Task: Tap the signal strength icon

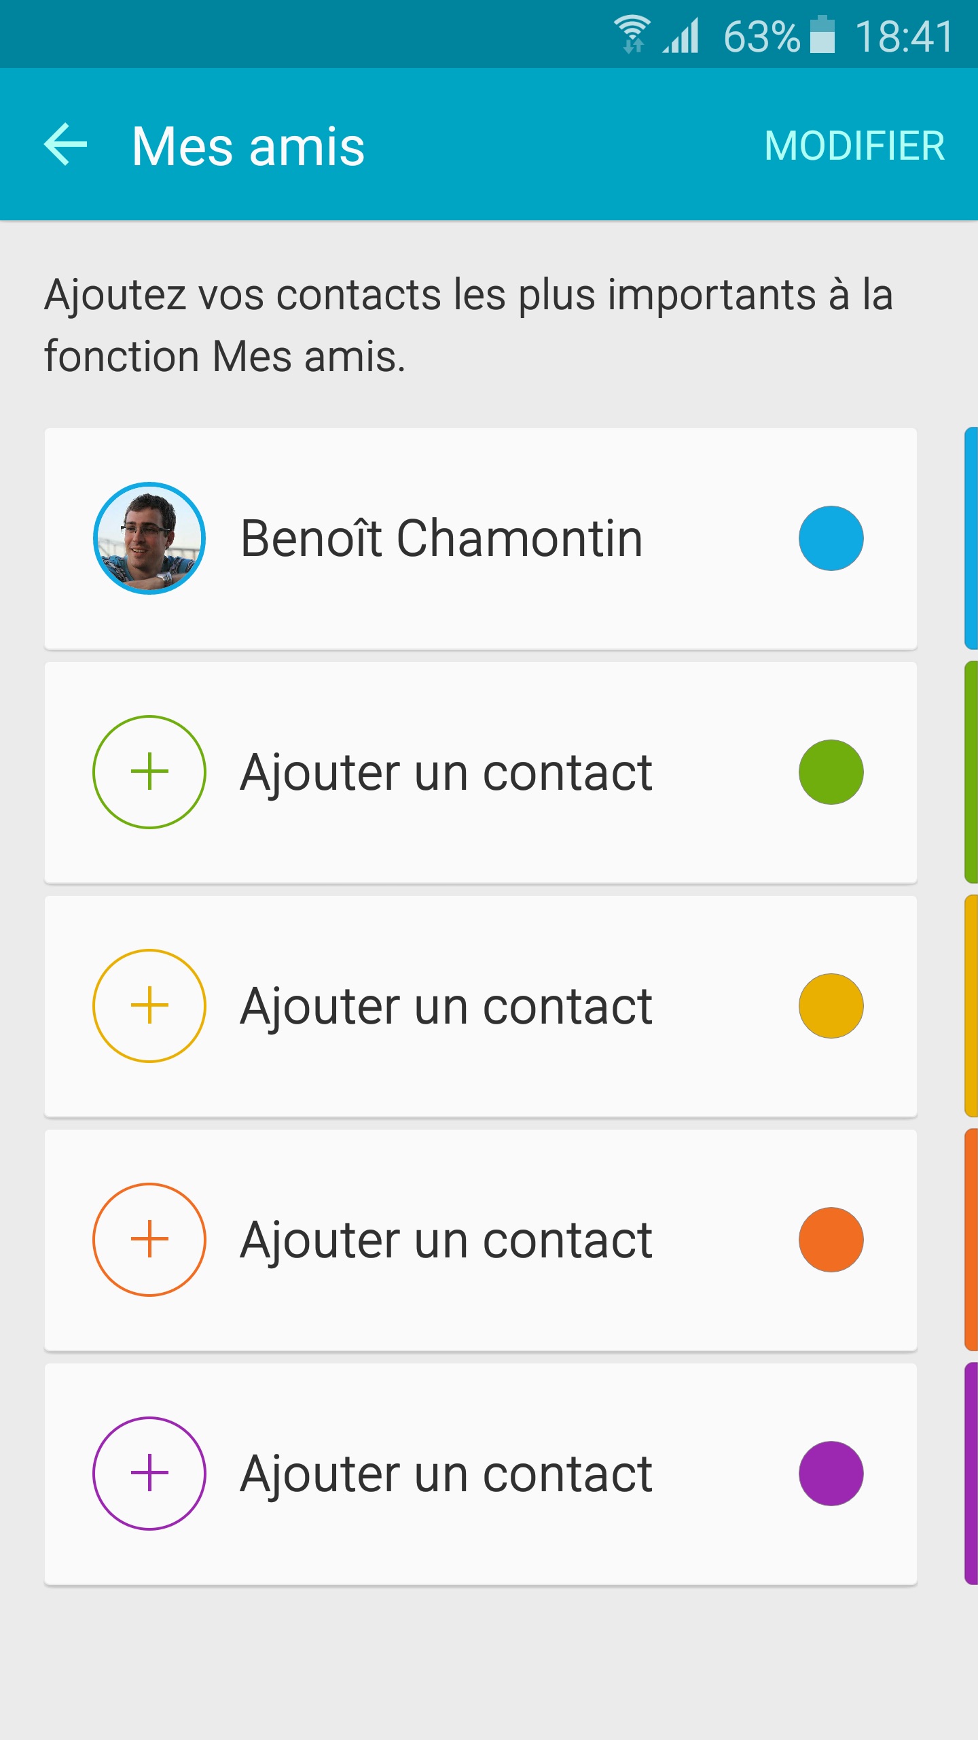Action: [x=682, y=35]
